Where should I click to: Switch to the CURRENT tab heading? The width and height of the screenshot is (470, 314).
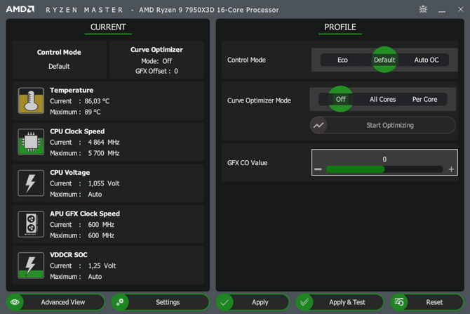tap(108, 27)
